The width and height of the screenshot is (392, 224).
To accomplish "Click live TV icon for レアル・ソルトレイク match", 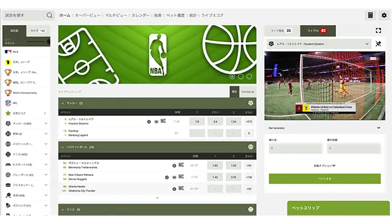I will click(x=156, y=122).
